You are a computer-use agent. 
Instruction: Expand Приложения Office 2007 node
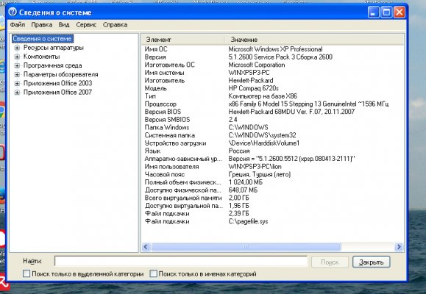pyautogui.click(x=17, y=93)
